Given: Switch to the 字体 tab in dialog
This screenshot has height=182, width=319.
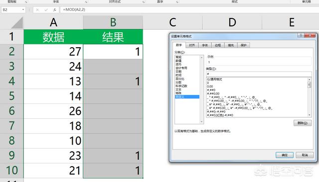Looking at the screenshot, I should [x=205, y=45].
